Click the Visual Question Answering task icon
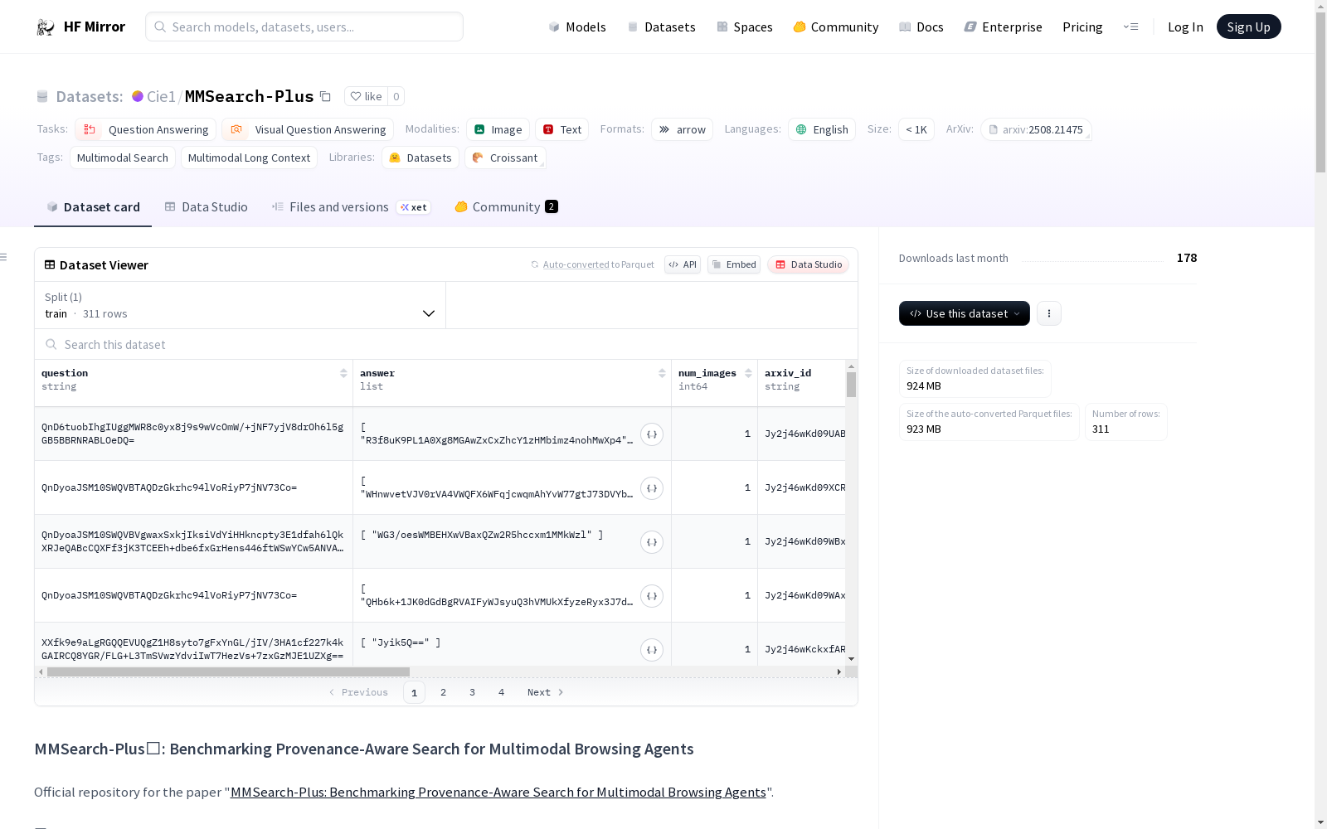 click(236, 129)
